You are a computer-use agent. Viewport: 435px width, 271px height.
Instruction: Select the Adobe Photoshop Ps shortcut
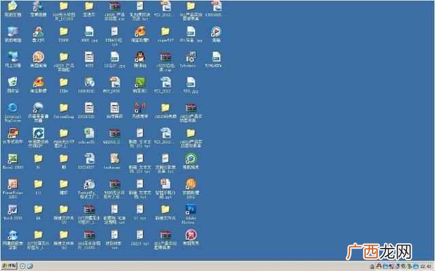click(191, 209)
